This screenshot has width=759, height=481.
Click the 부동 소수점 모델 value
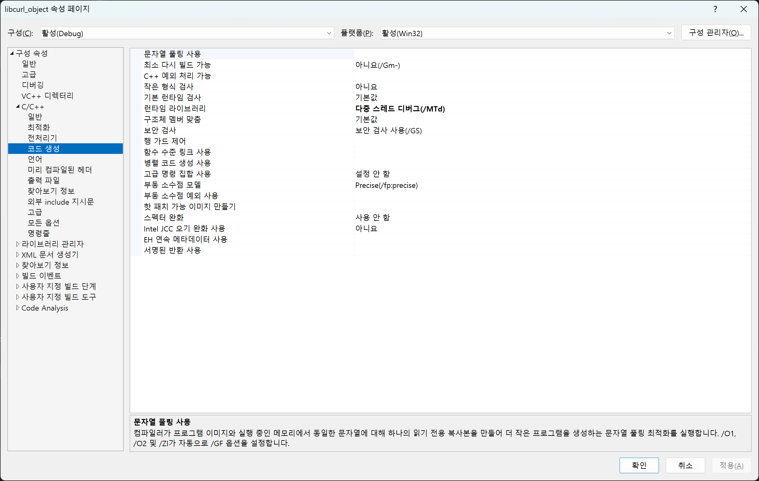click(386, 185)
